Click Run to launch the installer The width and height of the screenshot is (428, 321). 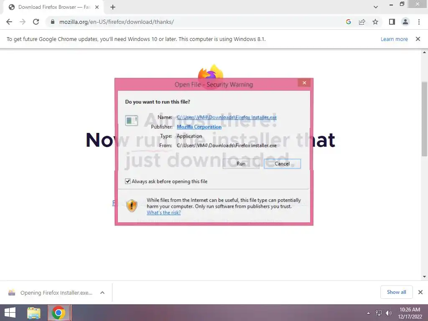point(241,164)
